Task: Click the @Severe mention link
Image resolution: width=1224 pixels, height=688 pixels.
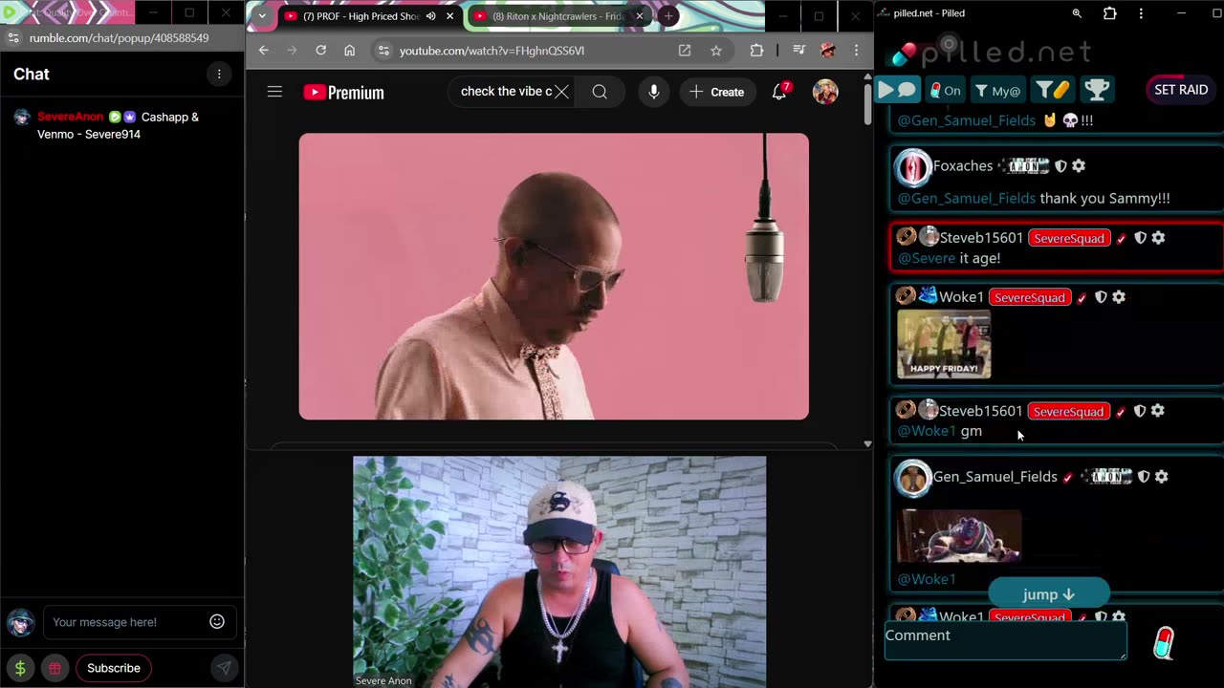Action: (x=927, y=258)
